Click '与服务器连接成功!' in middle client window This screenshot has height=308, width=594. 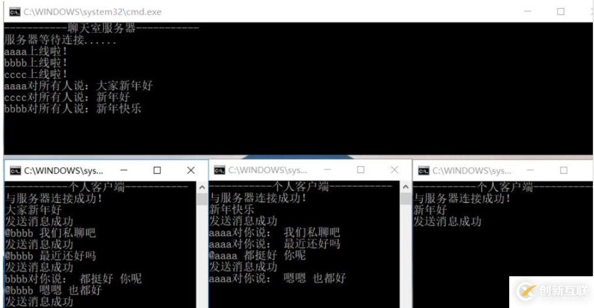258,197
